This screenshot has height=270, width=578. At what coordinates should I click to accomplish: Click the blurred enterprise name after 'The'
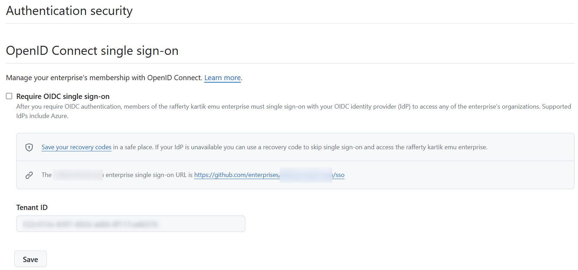78,175
